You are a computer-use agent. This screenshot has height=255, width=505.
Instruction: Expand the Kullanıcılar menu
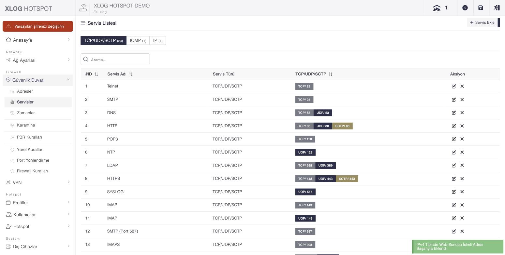(x=38, y=215)
